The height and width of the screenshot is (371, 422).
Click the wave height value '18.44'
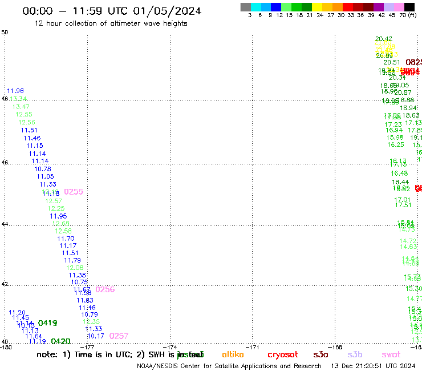tap(400, 183)
